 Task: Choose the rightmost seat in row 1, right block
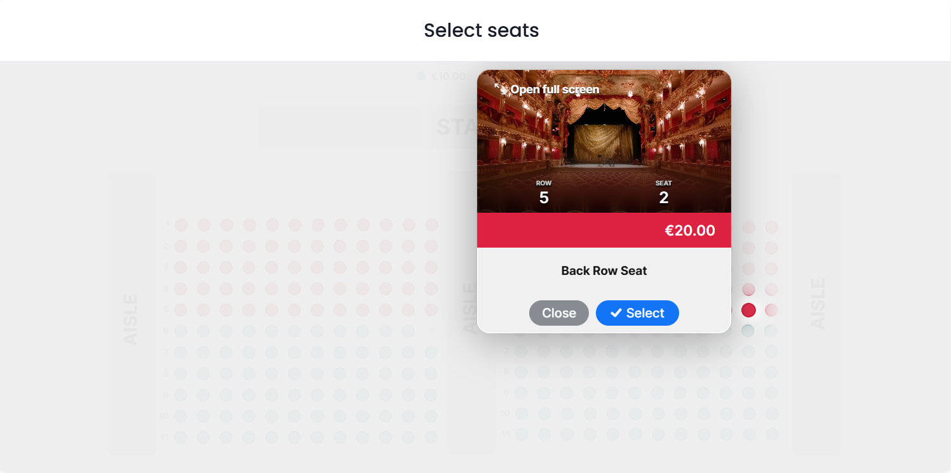[771, 227]
